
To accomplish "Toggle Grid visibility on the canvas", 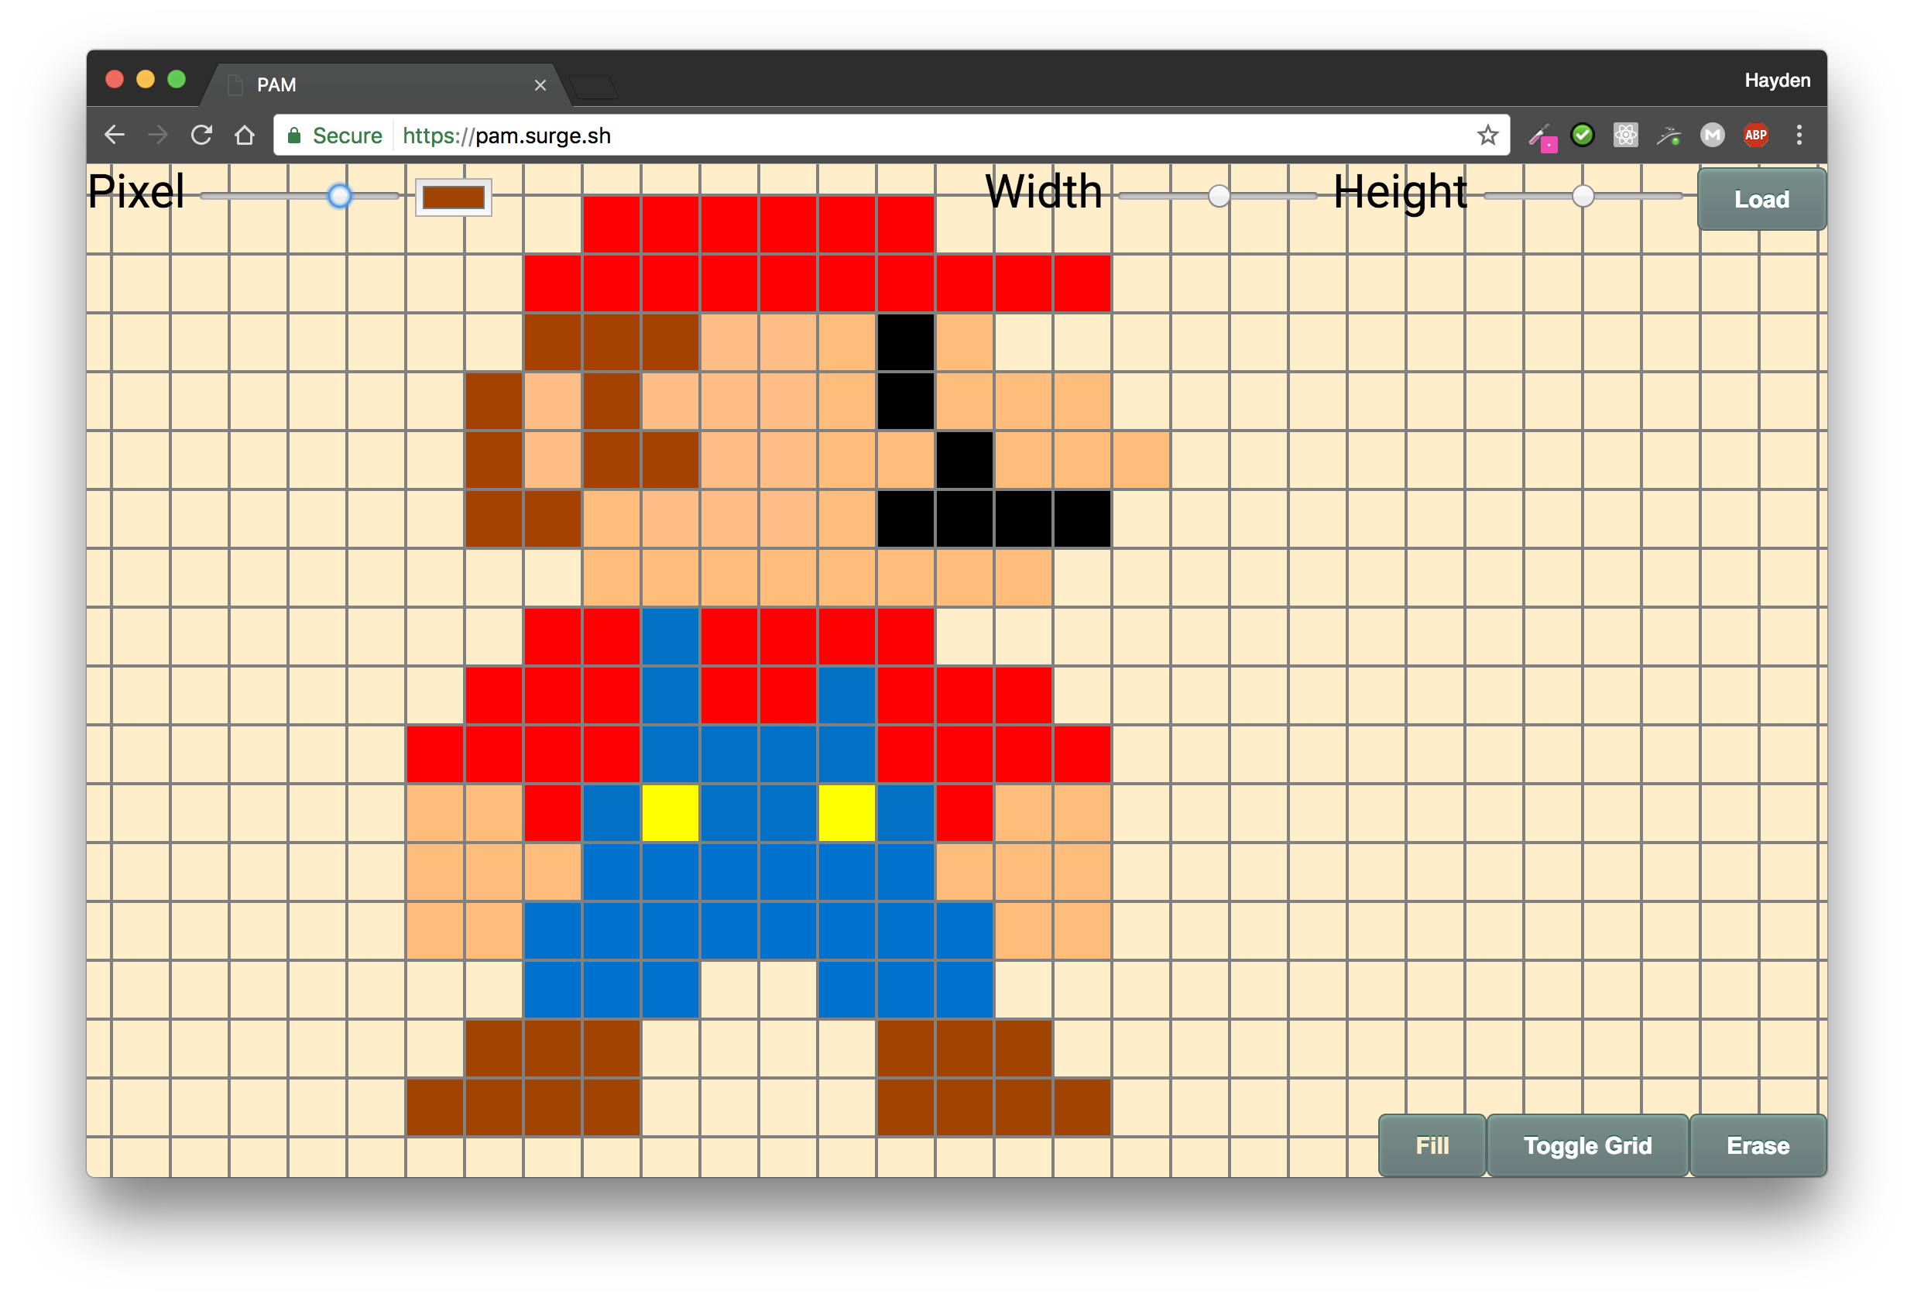I will 1587,1145.
